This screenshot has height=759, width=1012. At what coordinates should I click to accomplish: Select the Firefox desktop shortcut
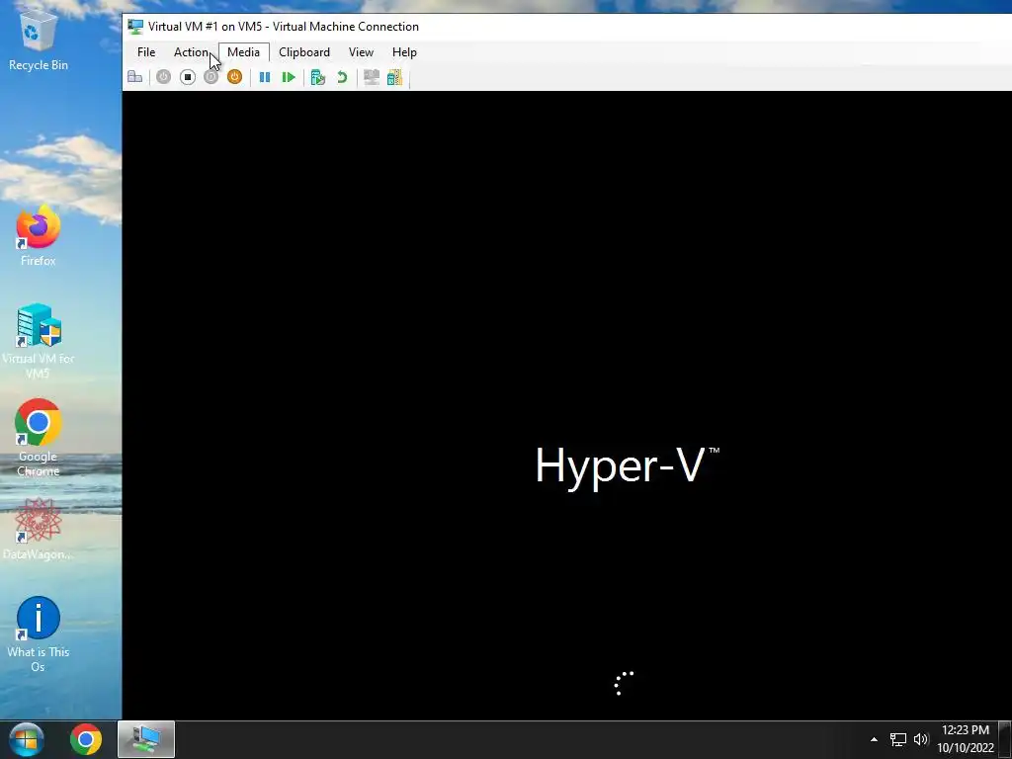(x=39, y=235)
